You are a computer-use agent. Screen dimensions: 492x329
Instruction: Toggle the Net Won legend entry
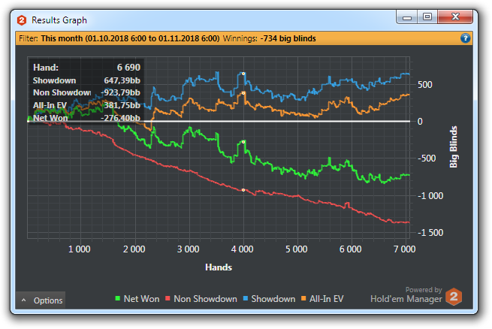coord(137,298)
